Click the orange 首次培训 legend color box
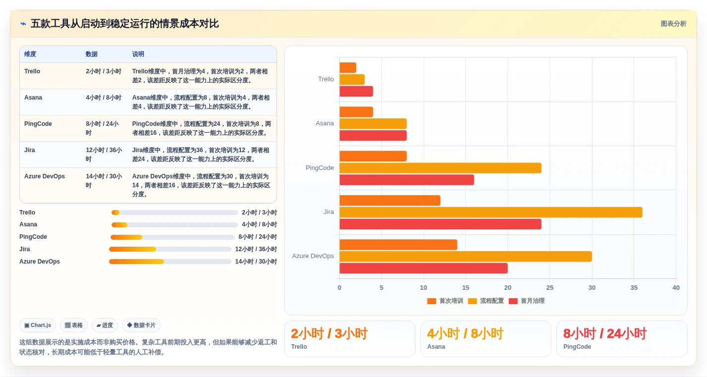 click(x=432, y=301)
